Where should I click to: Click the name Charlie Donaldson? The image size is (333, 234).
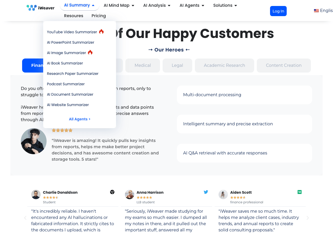[60, 192]
